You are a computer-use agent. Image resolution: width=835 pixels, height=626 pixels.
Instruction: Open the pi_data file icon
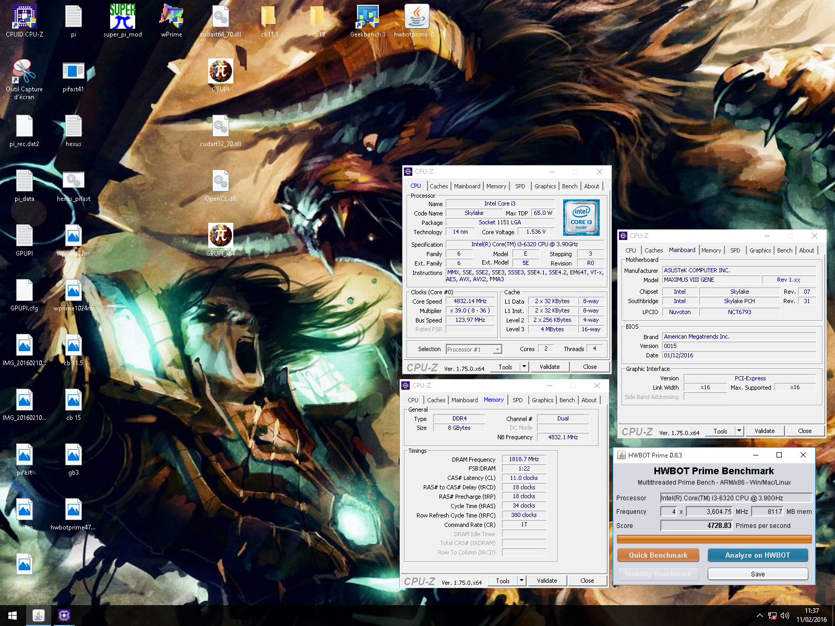(x=25, y=185)
